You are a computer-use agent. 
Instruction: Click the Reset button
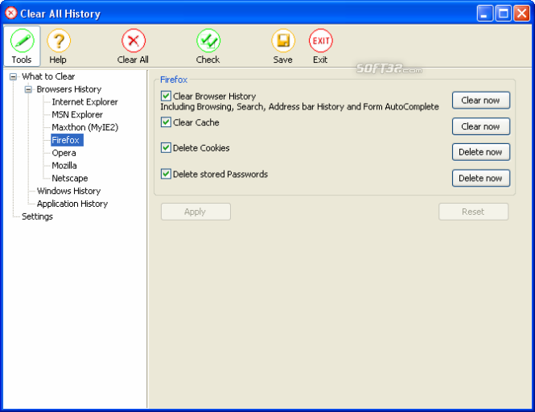point(473,212)
